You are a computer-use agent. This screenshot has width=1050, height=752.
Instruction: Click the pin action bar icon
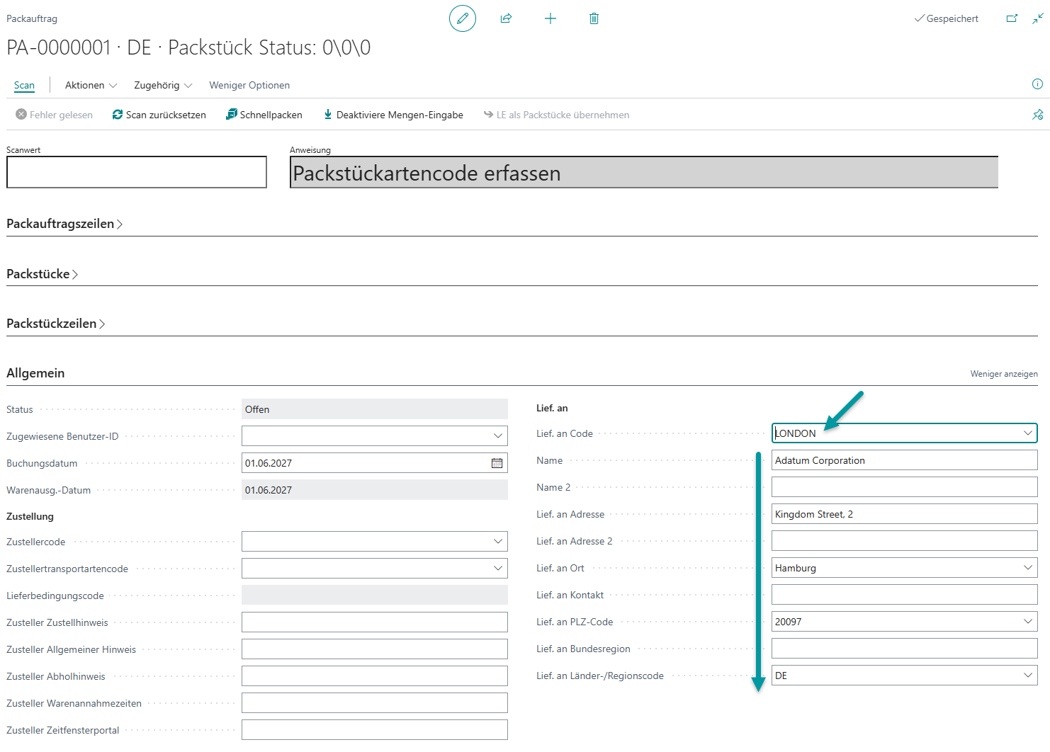[x=1037, y=115]
